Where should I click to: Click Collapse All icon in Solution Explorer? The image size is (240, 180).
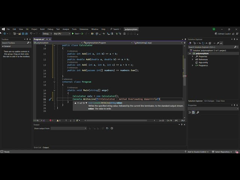coord(207,43)
